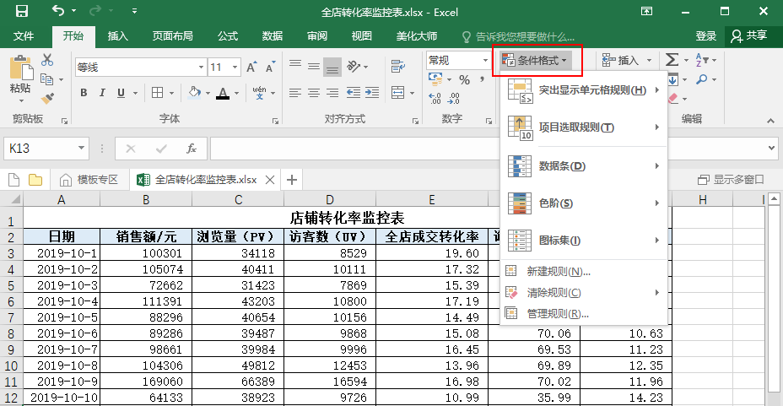The height and width of the screenshot is (406, 783).
Task: Click Merge and Center icon
Action: (x=398, y=92)
